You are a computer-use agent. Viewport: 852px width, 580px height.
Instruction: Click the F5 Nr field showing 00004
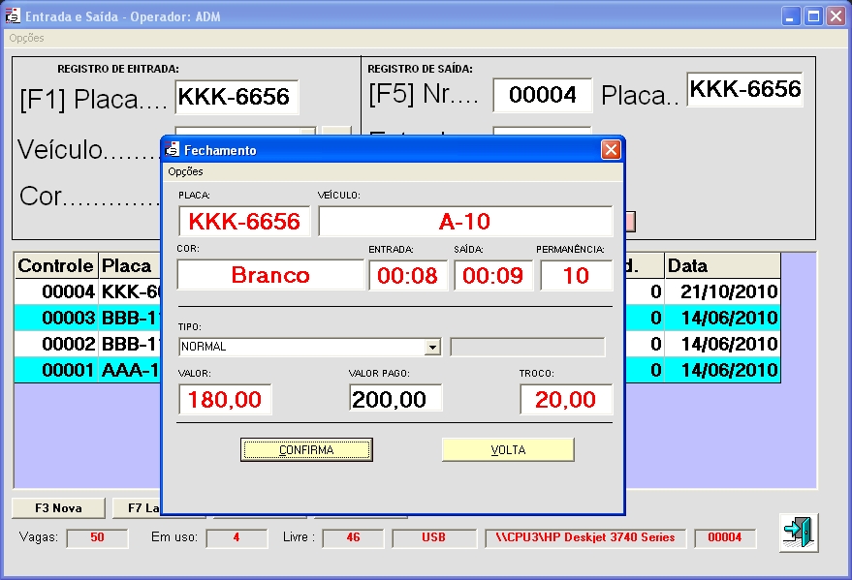coord(542,95)
